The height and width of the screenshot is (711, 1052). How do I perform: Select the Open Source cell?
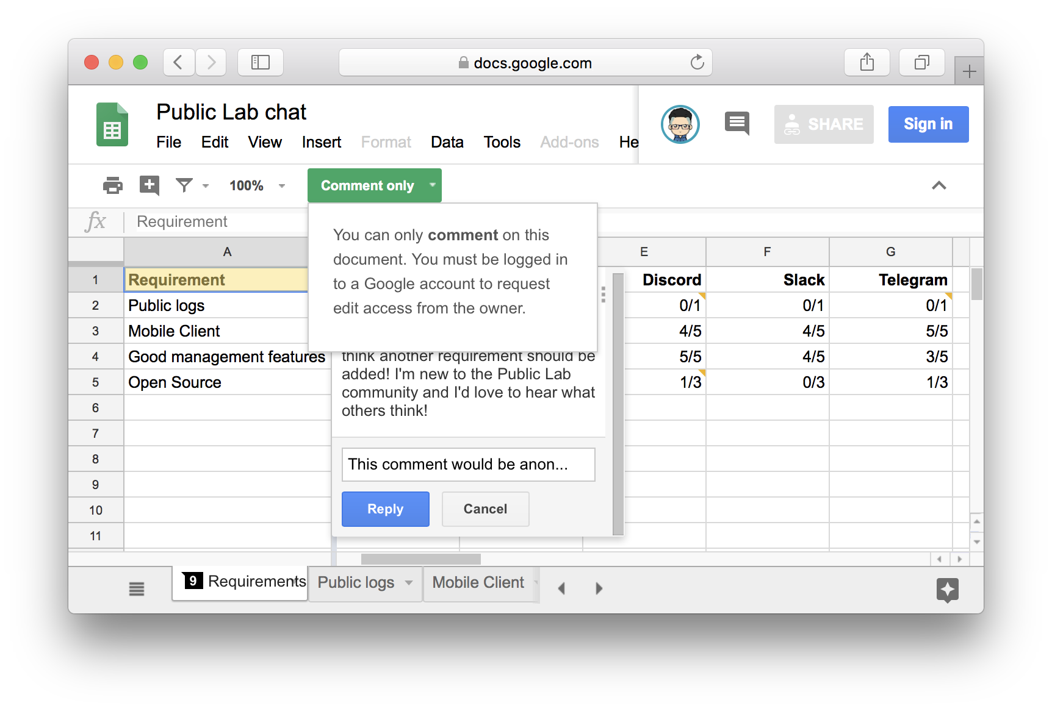227,382
